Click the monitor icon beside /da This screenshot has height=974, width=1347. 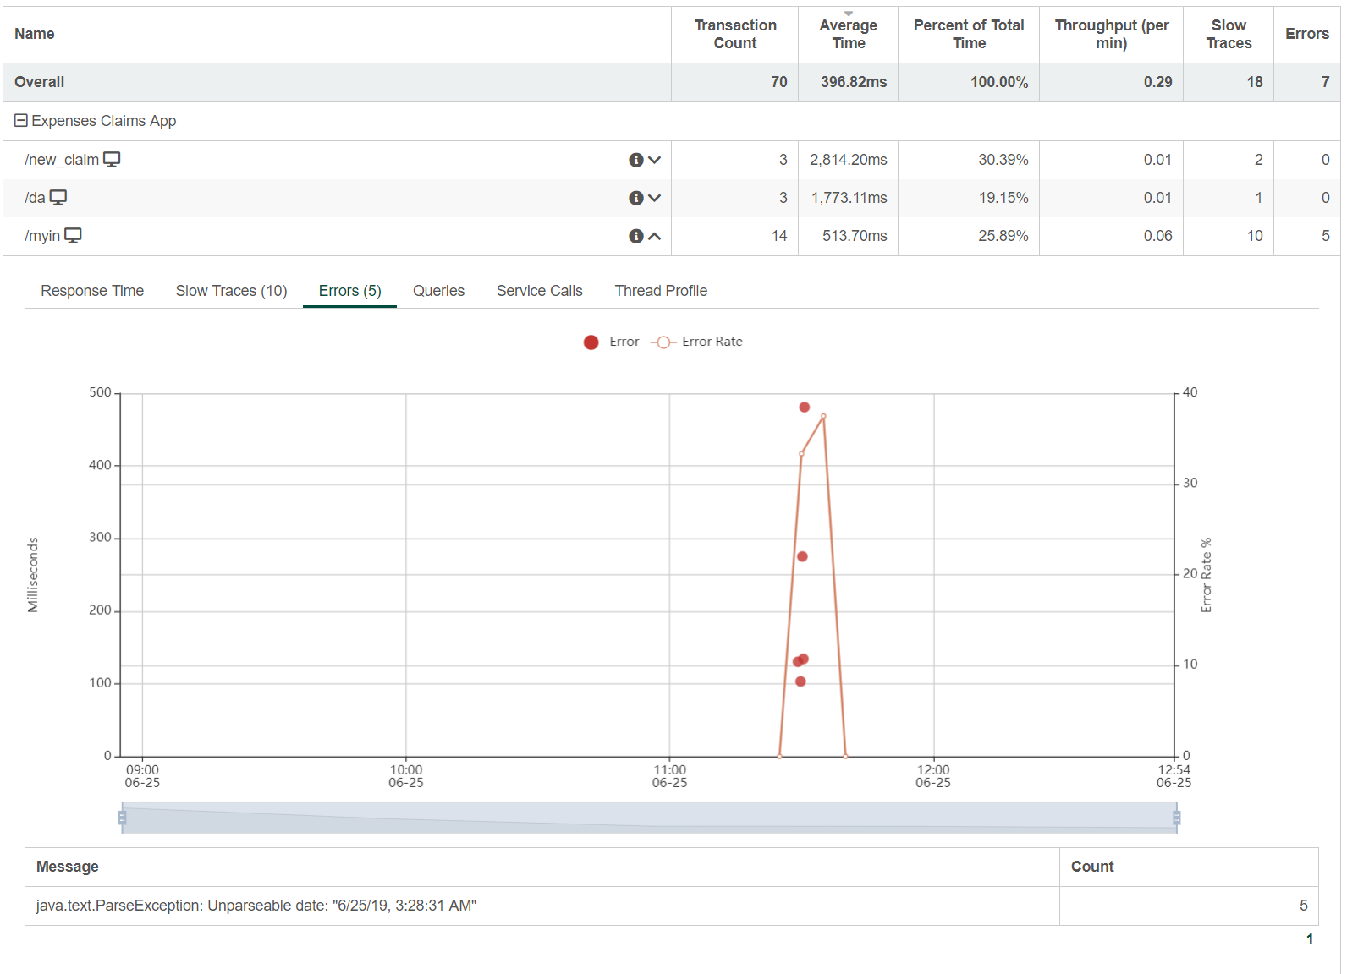point(58,198)
